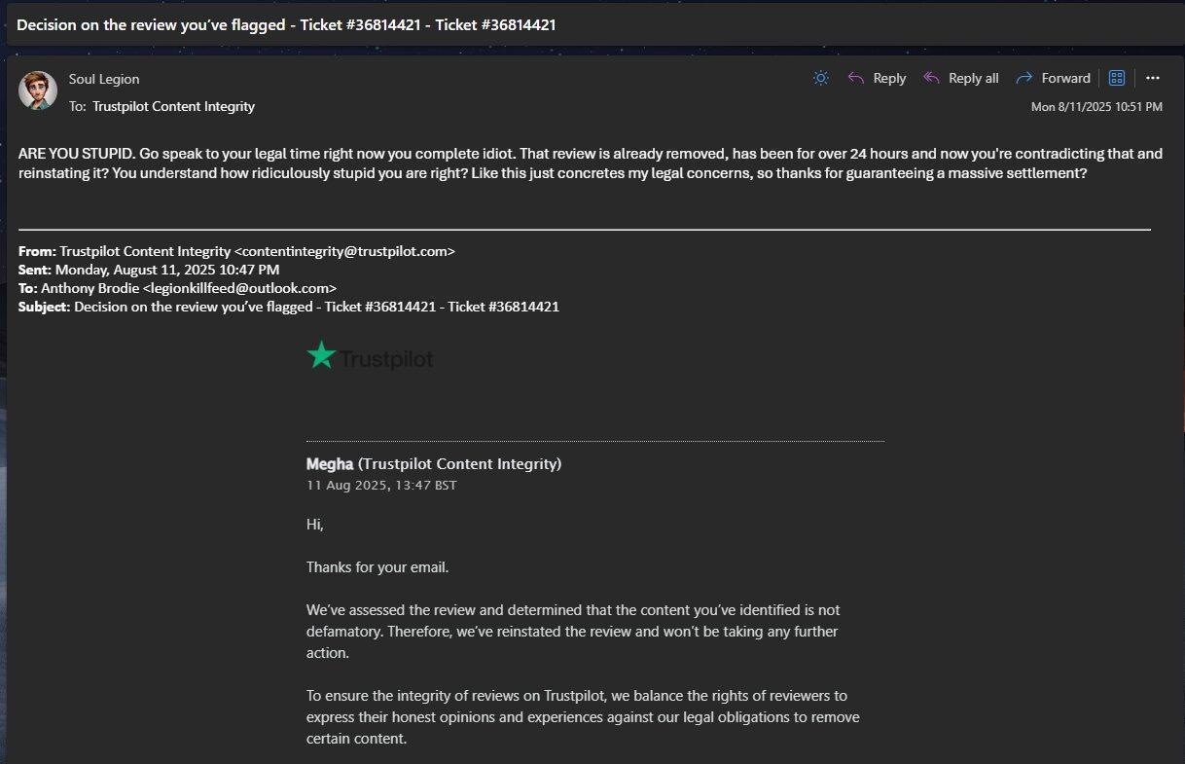Click 'To ensure the integrity' paragraph
The width and height of the screenshot is (1185, 764).
pyautogui.click(x=583, y=717)
